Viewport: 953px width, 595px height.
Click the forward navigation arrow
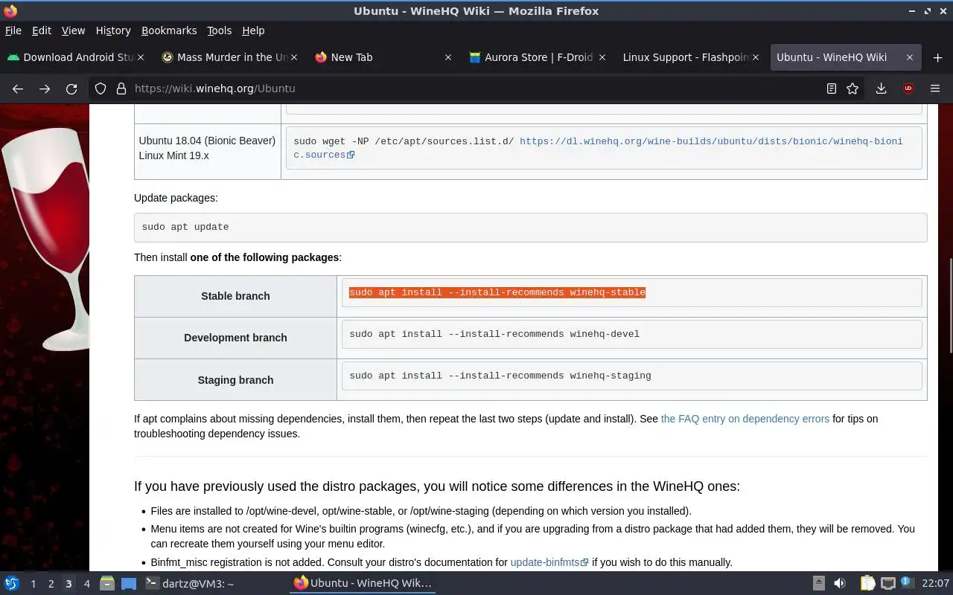(x=45, y=89)
